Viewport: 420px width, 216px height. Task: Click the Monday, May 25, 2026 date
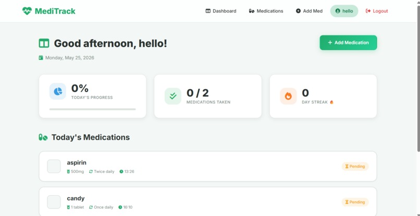[70, 58]
